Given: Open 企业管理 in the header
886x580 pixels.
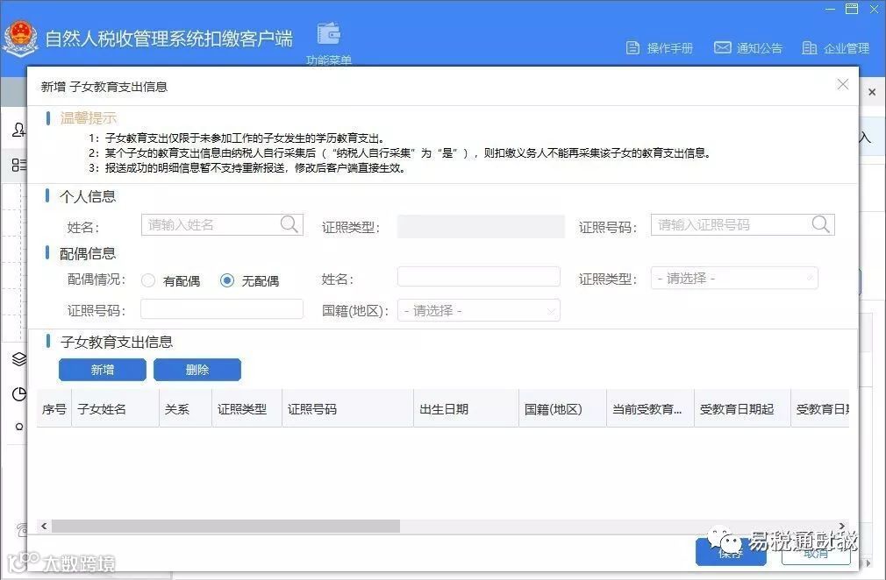Looking at the screenshot, I should pos(836,48).
